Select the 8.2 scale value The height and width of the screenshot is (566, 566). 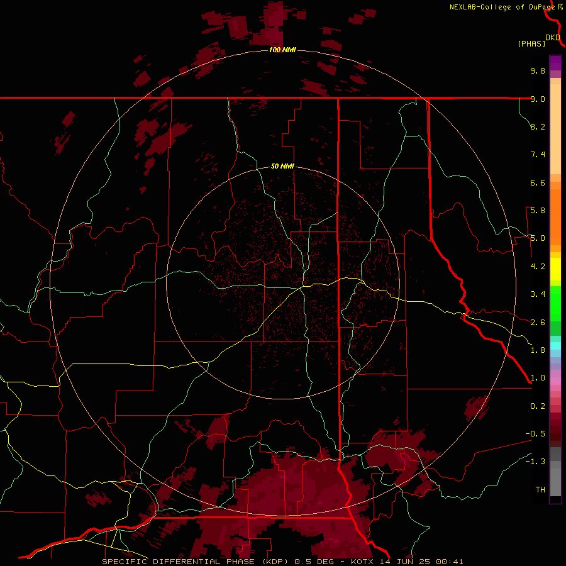pos(538,126)
